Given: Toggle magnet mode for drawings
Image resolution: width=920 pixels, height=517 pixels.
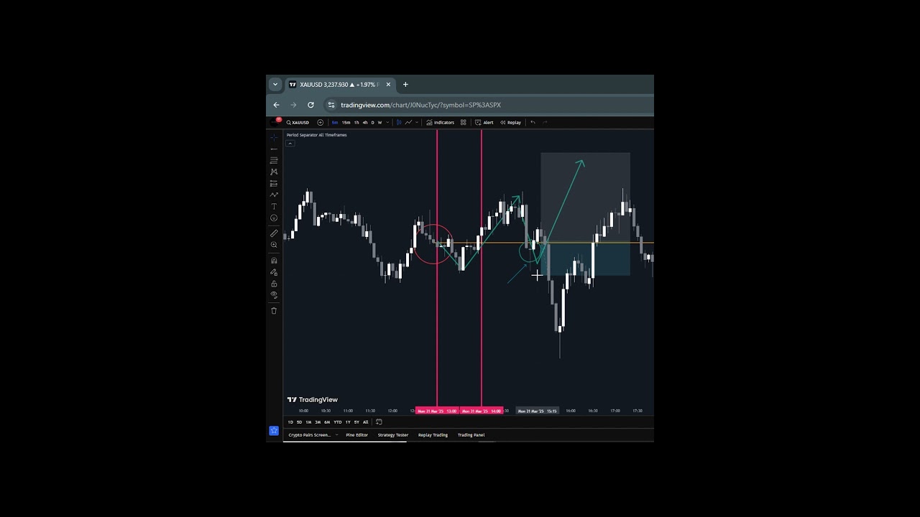Looking at the screenshot, I should [x=274, y=261].
